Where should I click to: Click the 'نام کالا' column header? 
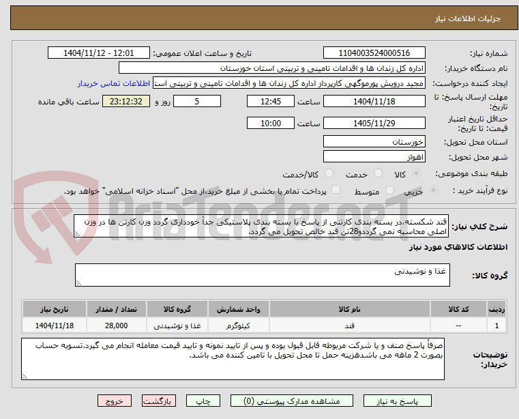pos(350,309)
